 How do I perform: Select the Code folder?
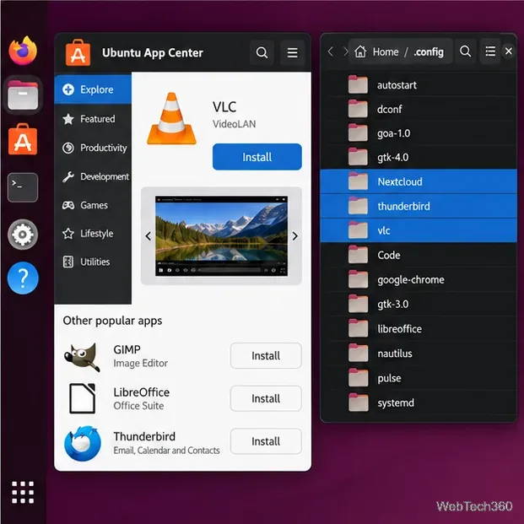point(419,255)
